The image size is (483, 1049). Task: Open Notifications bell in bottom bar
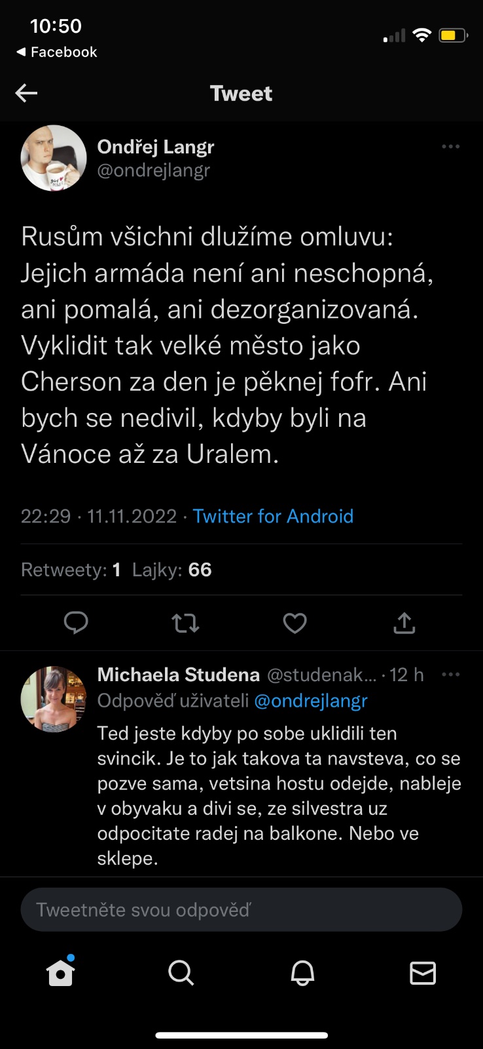302,973
